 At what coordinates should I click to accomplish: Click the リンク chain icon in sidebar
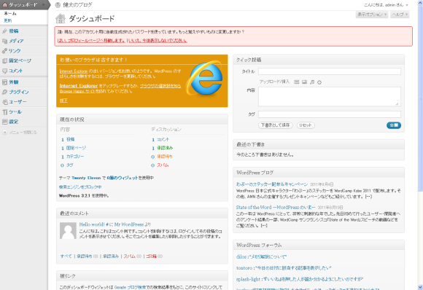pos(4,51)
